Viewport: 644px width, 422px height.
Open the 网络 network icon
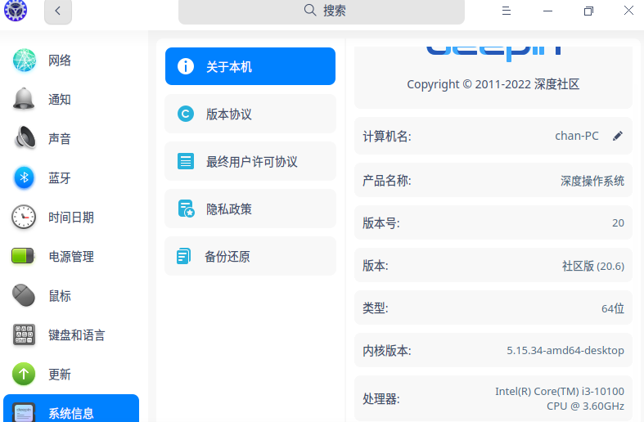(25, 60)
